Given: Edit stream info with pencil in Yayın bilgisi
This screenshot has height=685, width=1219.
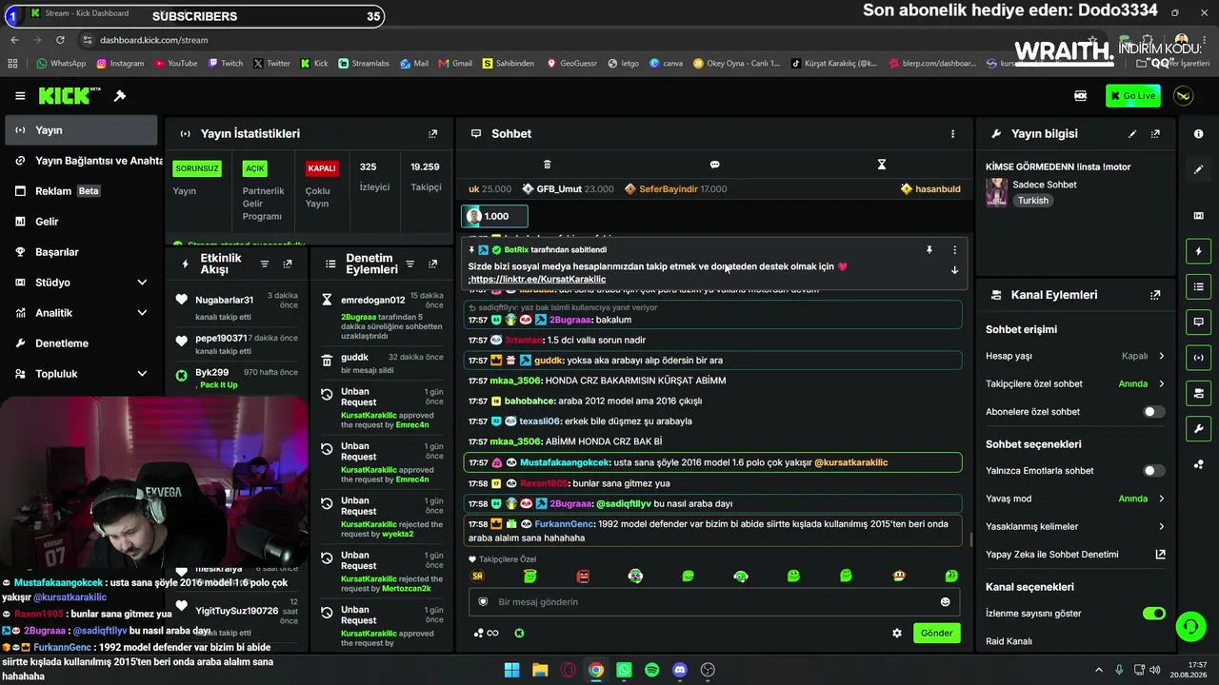Looking at the screenshot, I should coord(1132,134).
